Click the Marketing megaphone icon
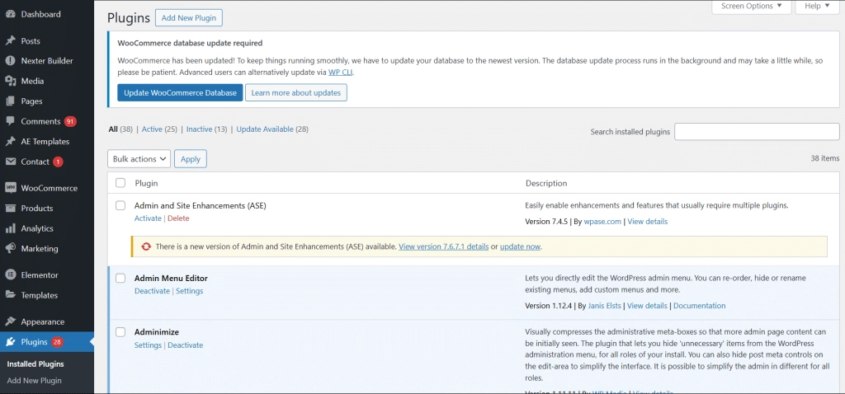The width and height of the screenshot is (845, 394). 10,249
